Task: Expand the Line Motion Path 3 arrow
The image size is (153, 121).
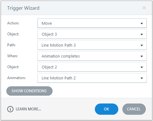Action: (x=142, y=45)
